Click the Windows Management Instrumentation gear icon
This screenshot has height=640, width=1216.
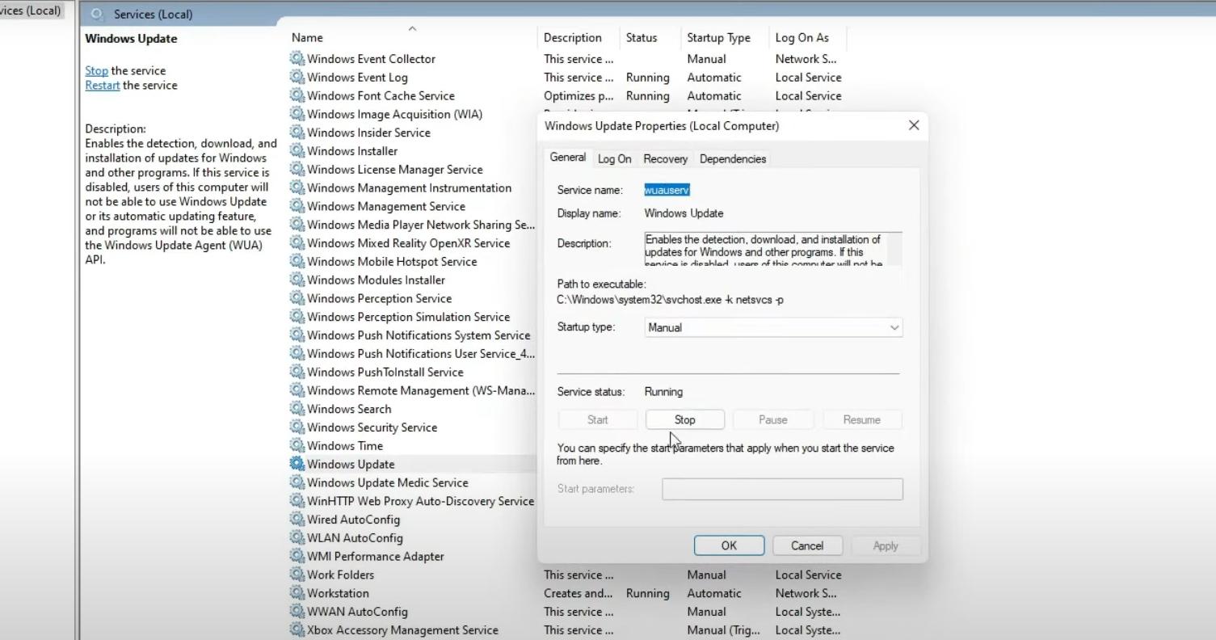pos(297,187)
